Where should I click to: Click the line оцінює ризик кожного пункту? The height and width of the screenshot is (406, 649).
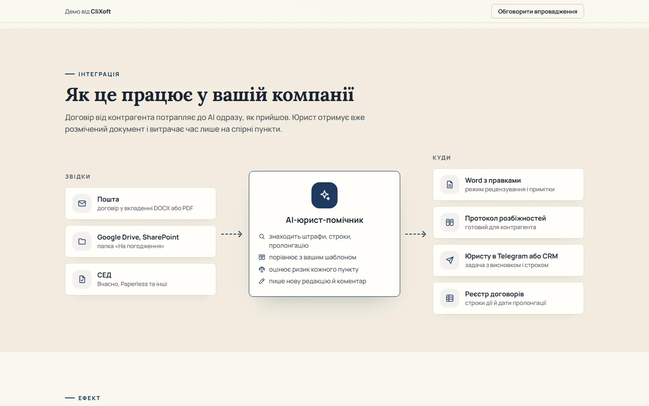pyautogui.click(x=314, y=269)
